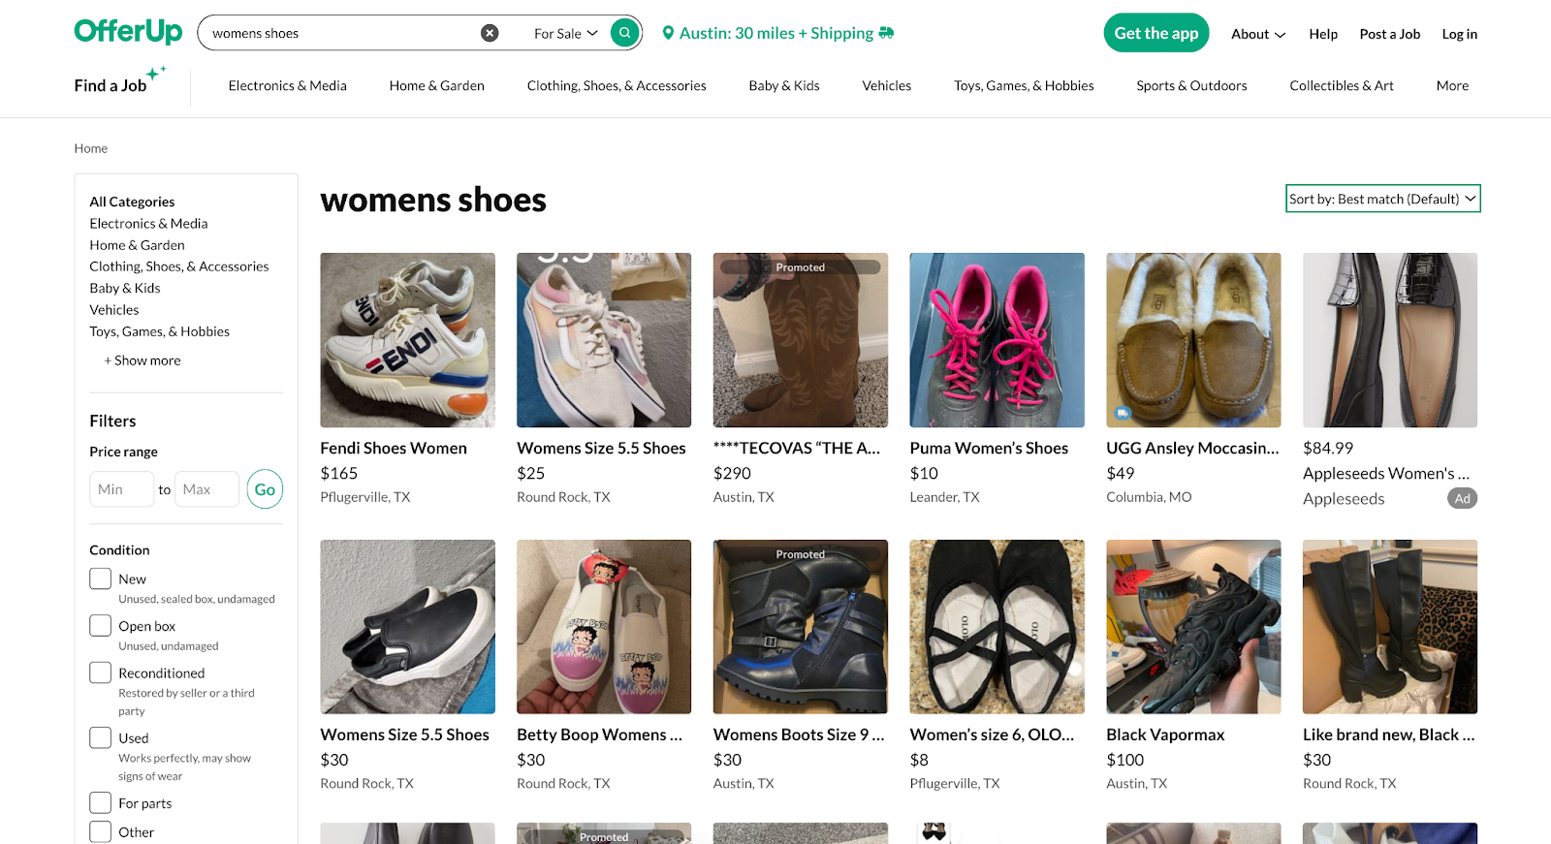Check the New condition checkbox
Viewport: 1551px width, 844px height.
pos(101,578)
